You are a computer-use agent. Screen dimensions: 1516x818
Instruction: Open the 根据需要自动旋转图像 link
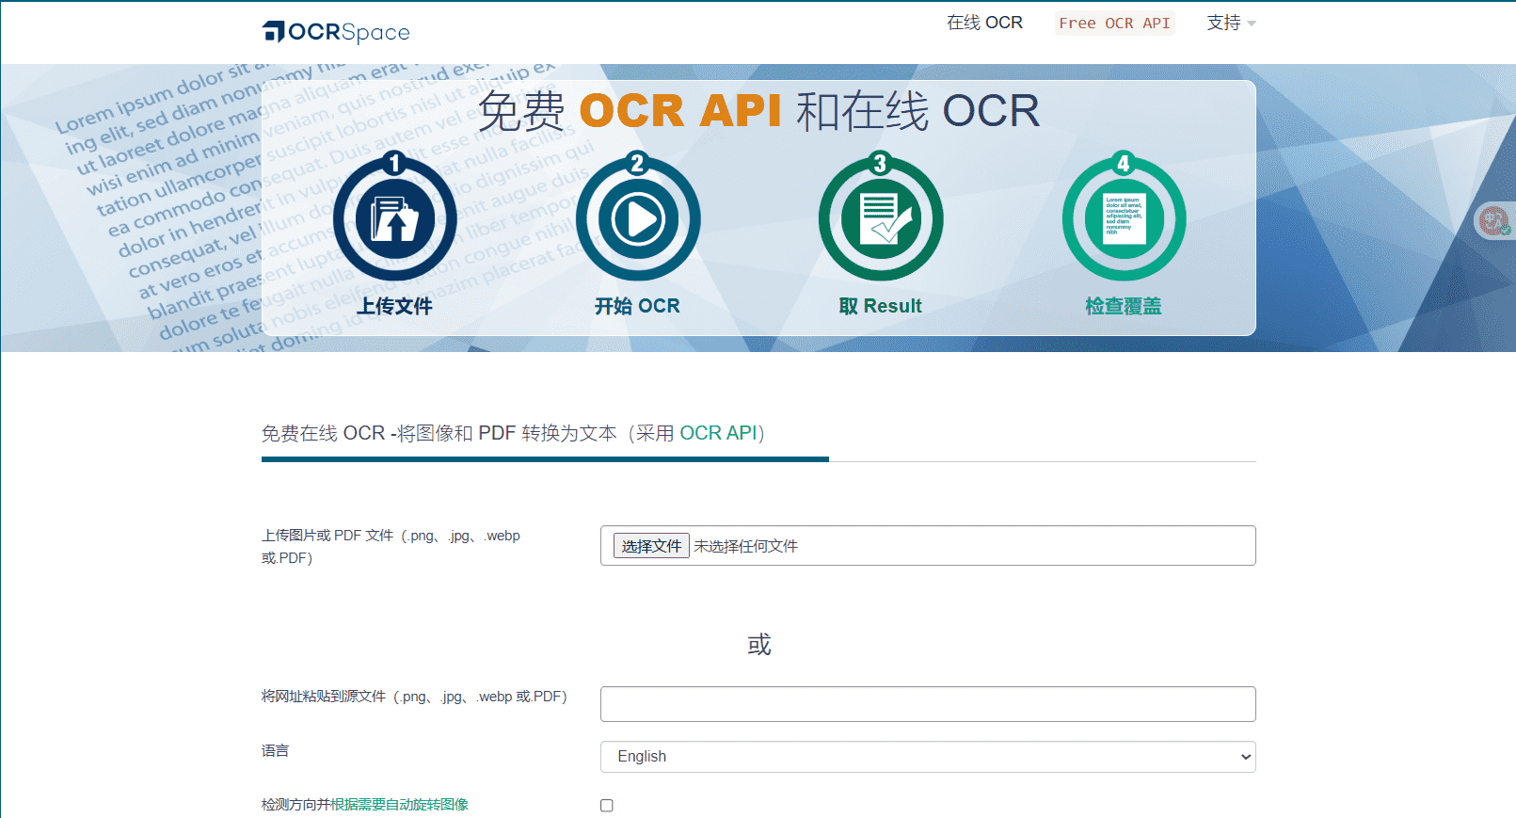click(400, 805)
